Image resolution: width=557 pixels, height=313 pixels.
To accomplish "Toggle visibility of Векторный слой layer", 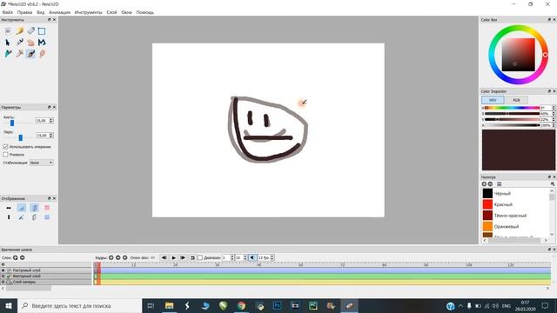I will click(3, 276).
